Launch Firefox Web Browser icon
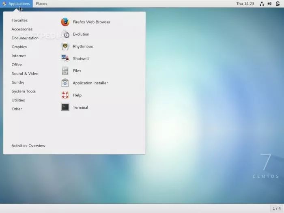 (65, 22)
